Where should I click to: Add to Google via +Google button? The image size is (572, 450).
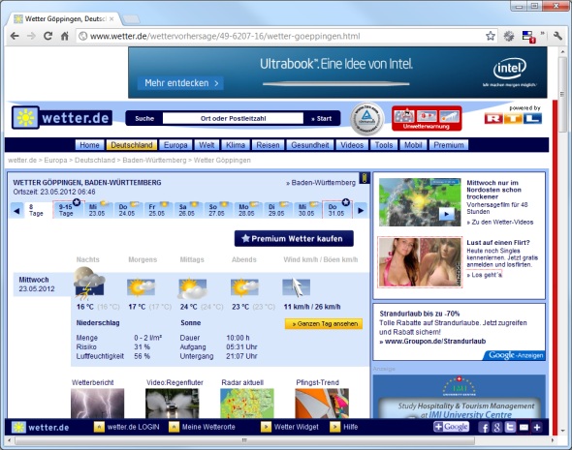click(451, 427)
